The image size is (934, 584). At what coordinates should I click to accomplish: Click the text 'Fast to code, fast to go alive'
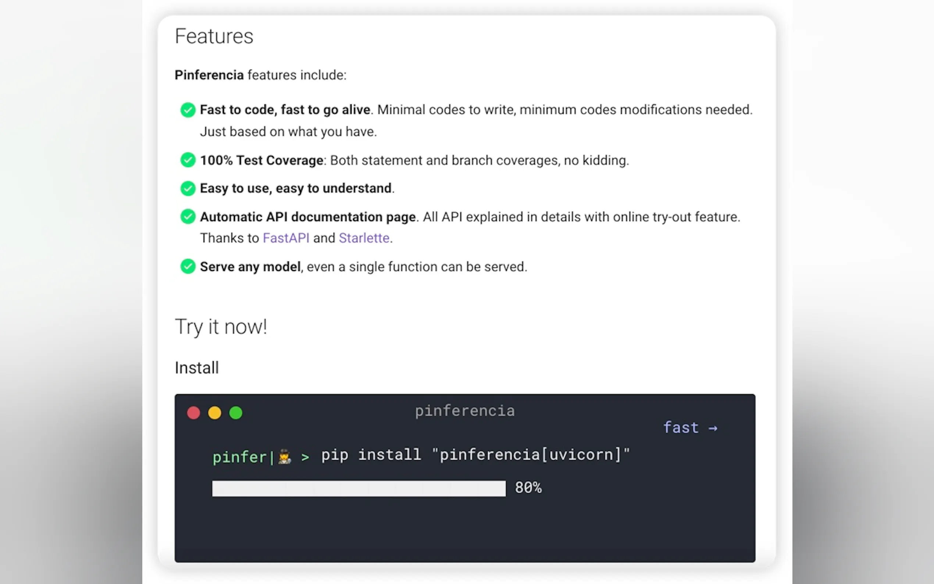click(x=285, y=110)
